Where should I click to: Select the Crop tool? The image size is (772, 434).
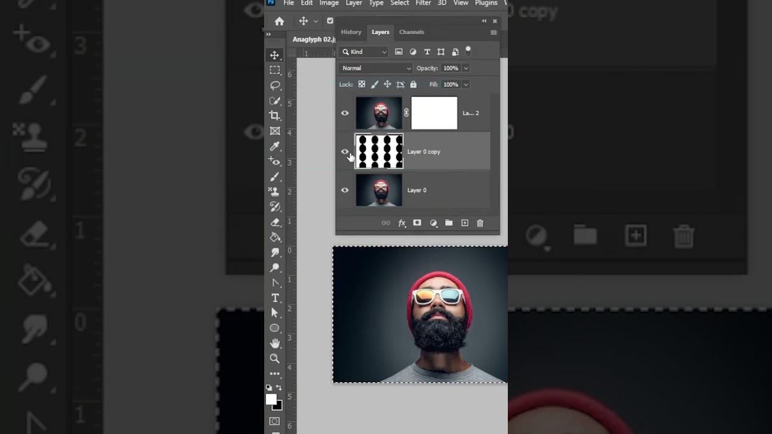pyautogui.click(x=274, y=116)
